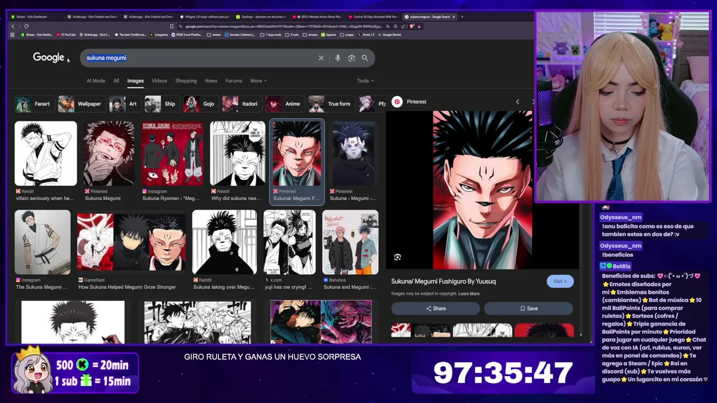The height and width of the screenshot is (403, 717).
Task: Go back with browser back arrow
Action: 12,26
